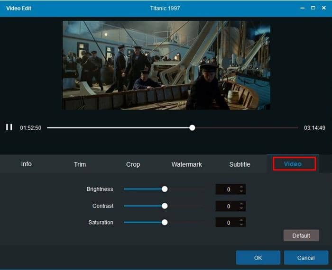Click the Saturation slider handle
The image size is (332, 270).
(x=165, y=222)
